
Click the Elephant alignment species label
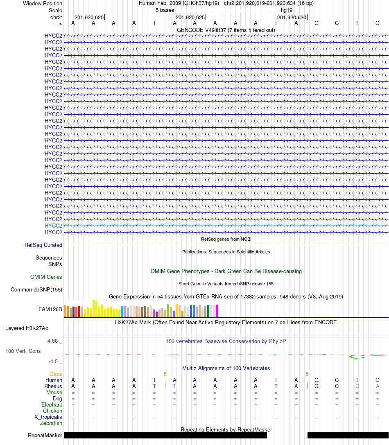(52, 405)
